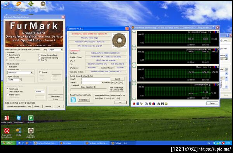Click Donate button in FurMark options
The height and width of the screenshot is (153, 233).
[48, 106]
